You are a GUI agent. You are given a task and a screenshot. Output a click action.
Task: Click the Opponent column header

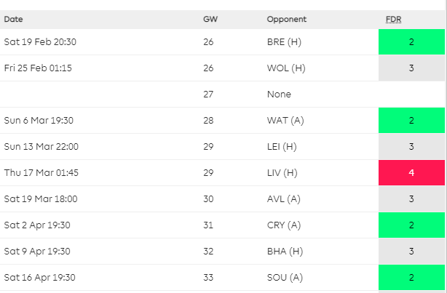(287, 19)
